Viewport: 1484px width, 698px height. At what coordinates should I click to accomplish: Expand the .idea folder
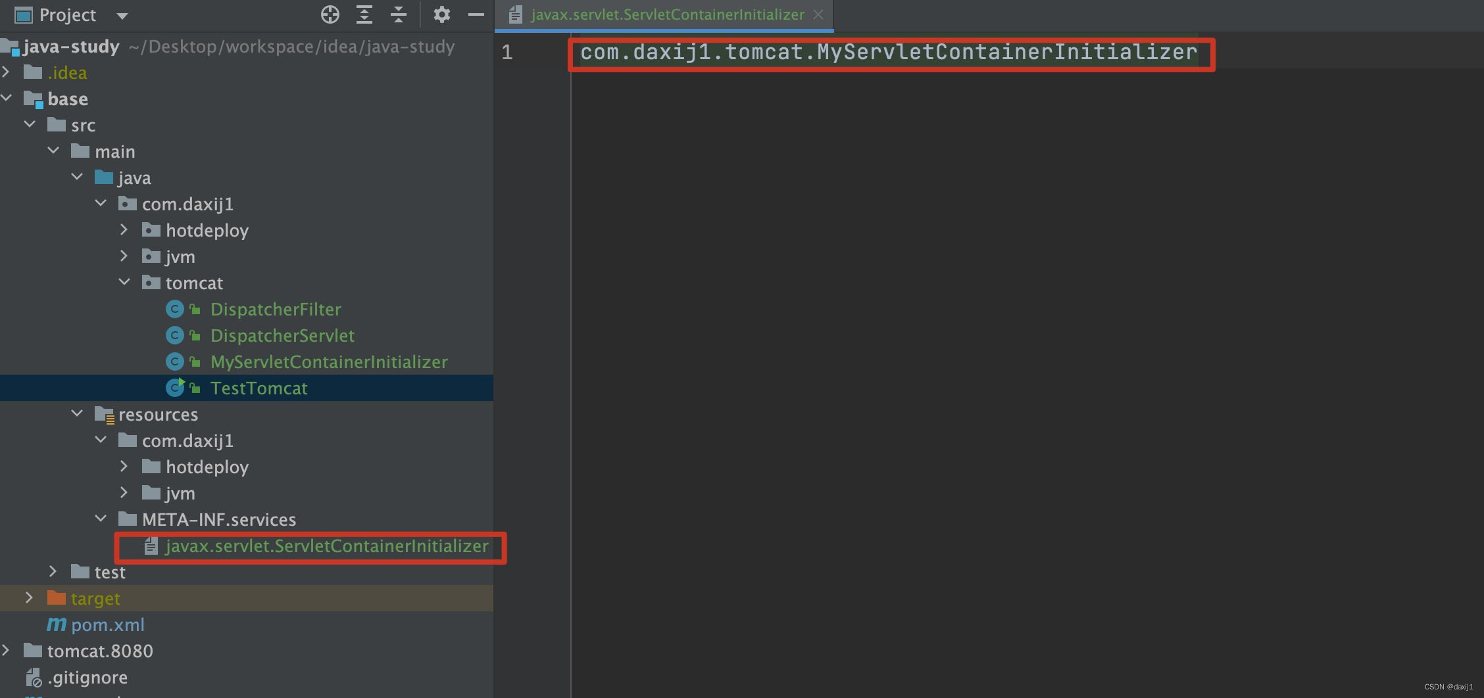pos(6,72)
